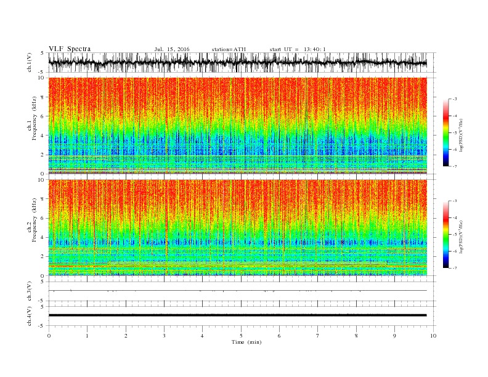The height and width of the screenshot is (377, 488).
Task: Click the "VLF Spectra" plot title
Action: (x=70, y=49)
